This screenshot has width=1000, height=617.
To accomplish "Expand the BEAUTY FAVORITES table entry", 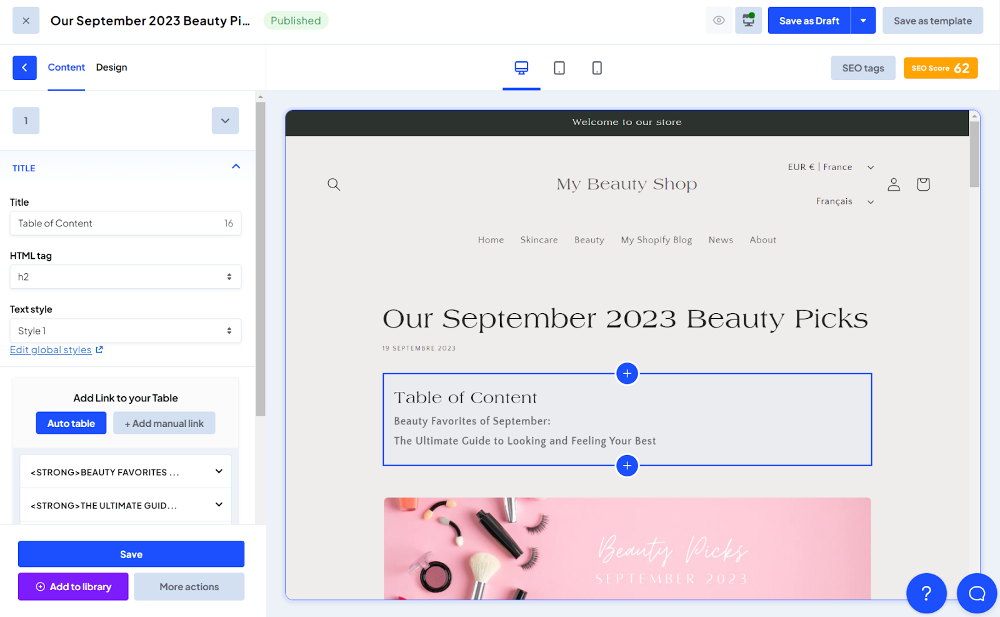I will (218, 471).
